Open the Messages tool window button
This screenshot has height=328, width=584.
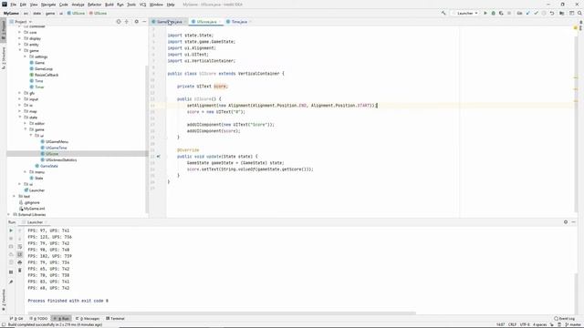[x=88, y=318]
